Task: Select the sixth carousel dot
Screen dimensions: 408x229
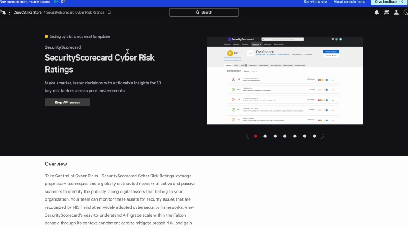Action: [305, 136]
